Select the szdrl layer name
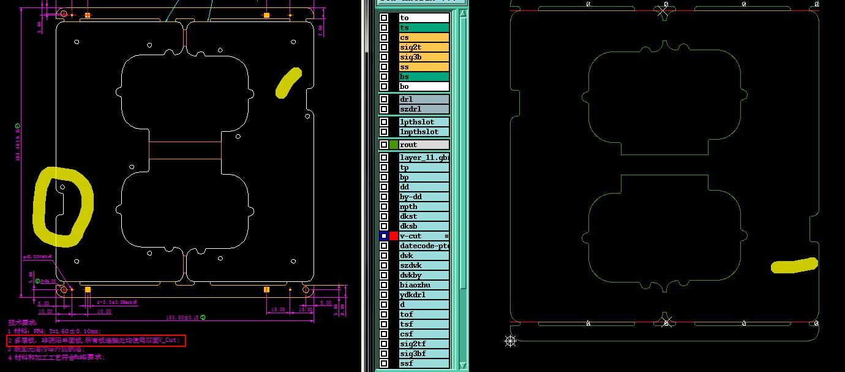Screen dimensions: 845x372 [424, 109]
